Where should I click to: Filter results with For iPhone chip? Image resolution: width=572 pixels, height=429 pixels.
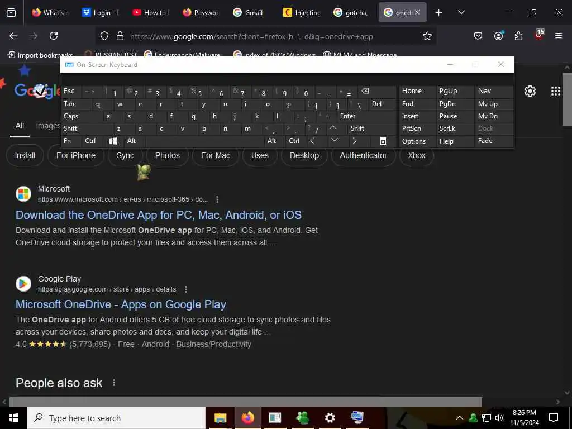pos(76,155)
